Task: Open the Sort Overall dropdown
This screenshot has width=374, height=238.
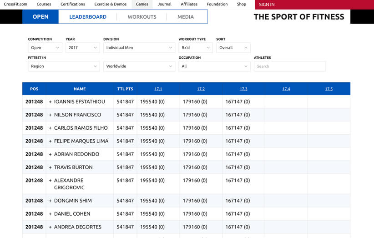Action: [233, 48]
